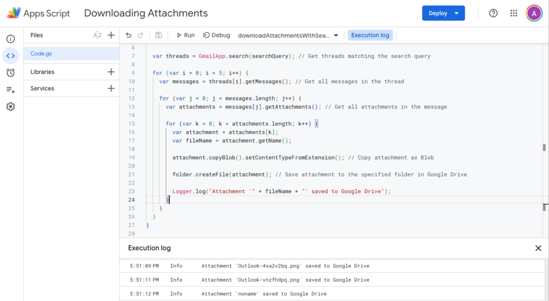Run the selected function
Screen dimensions: 549x301
click(x=186, y=35)
